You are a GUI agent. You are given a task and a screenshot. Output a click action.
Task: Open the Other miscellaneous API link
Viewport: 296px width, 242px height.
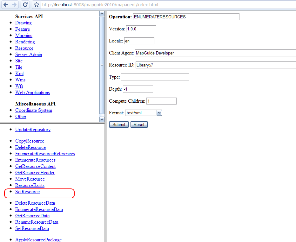(x=21, y=117)
